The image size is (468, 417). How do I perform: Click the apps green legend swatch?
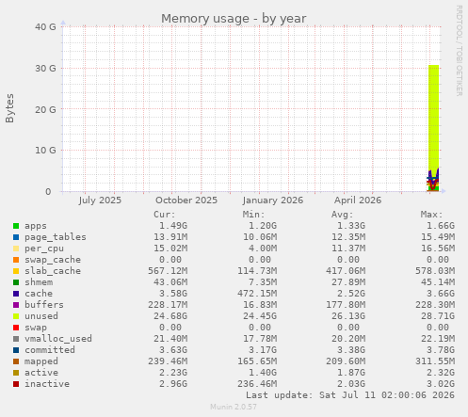pyautogui.click(x=16, y=226)
